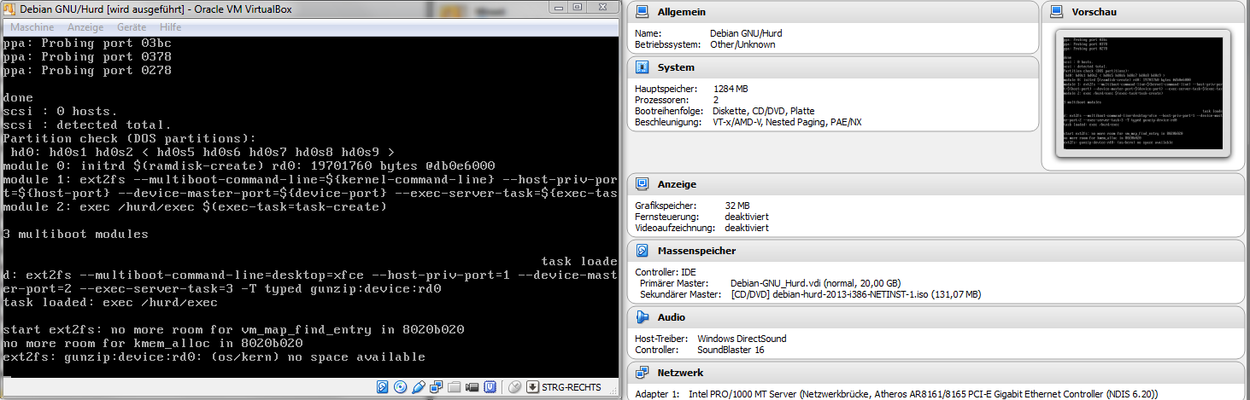Click the mouse integration status icon
This screenshot has width=1250, height=400.
514,387
